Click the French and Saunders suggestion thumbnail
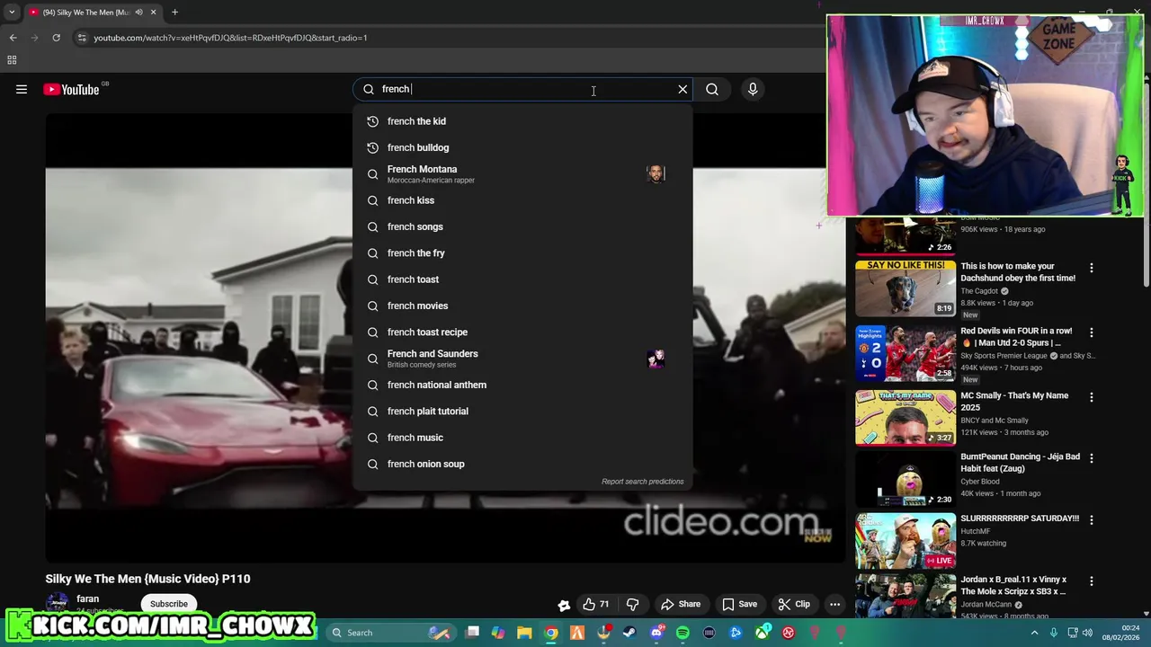The height and width of the screenshot is (647, 1151). point(656,359)
